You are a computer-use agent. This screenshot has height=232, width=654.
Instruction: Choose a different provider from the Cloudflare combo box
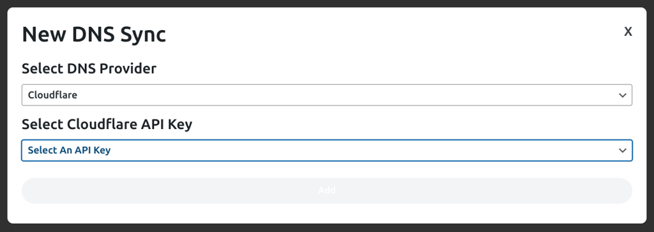(x=327, y=95)
